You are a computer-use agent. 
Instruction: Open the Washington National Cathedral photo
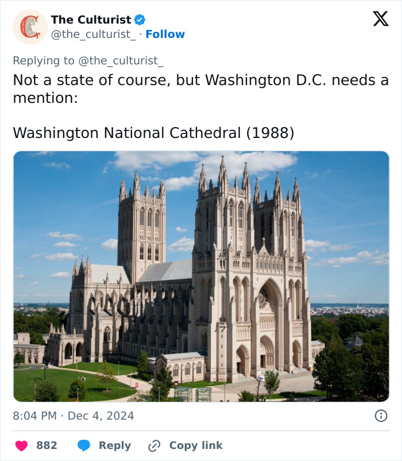(201, 276)
